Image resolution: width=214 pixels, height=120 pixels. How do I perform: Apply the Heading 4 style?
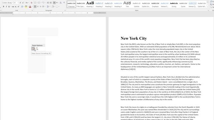118,4
